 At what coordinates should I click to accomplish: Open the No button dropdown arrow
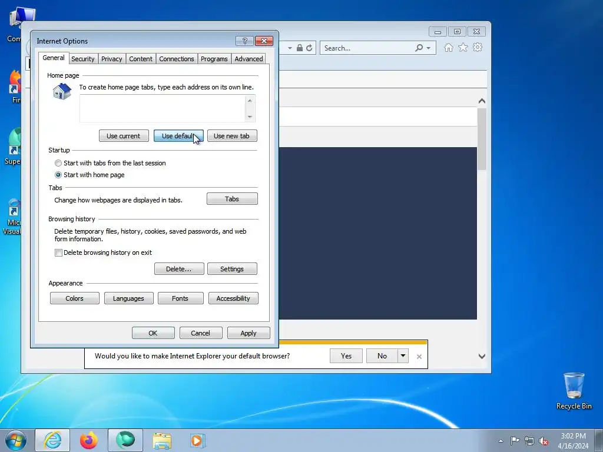pos(403,356)
